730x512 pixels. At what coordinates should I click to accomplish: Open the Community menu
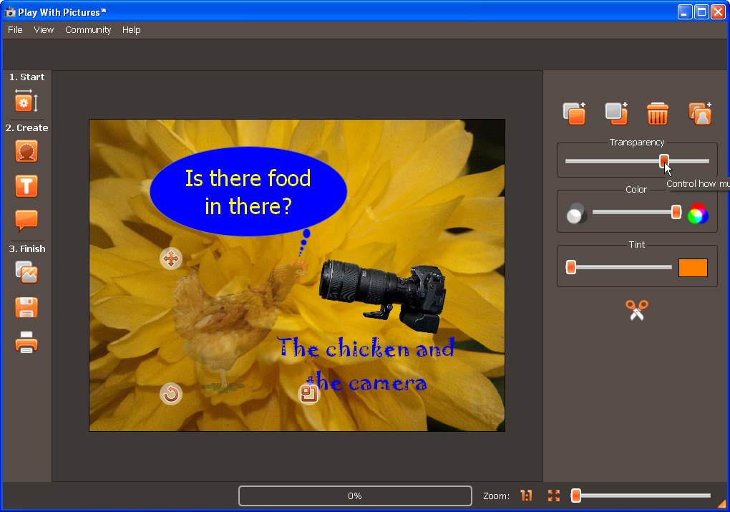88,30
